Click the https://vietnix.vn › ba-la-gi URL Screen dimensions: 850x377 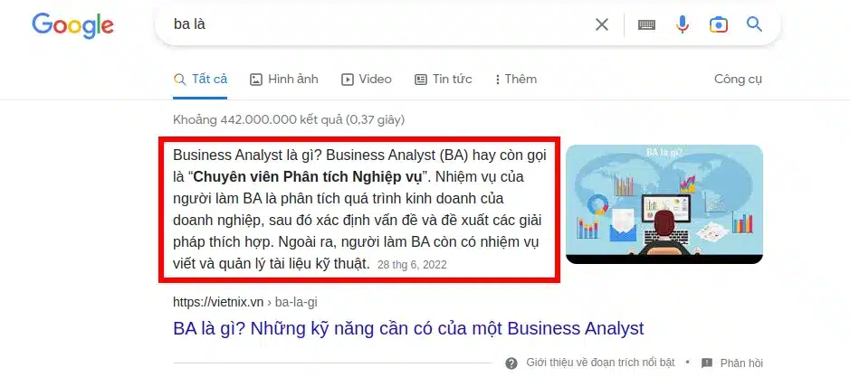click(x=245, y=302)
